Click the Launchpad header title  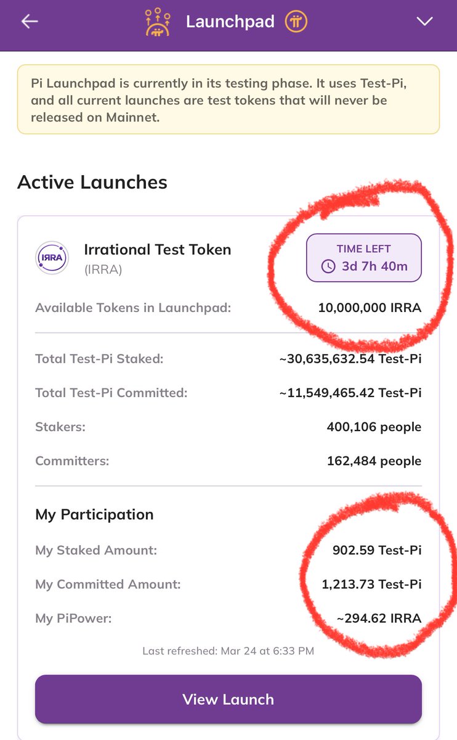pos(230,22)
